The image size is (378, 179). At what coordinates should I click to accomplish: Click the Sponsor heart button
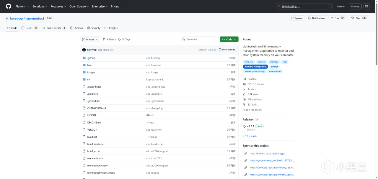click(297, 18)
